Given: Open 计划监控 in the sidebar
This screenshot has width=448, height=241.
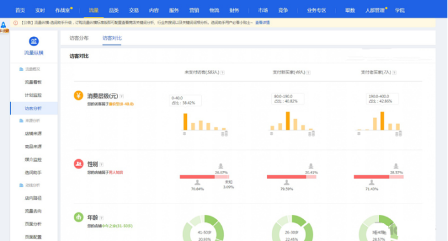Looking at the screenshot, I should point(33,95).
